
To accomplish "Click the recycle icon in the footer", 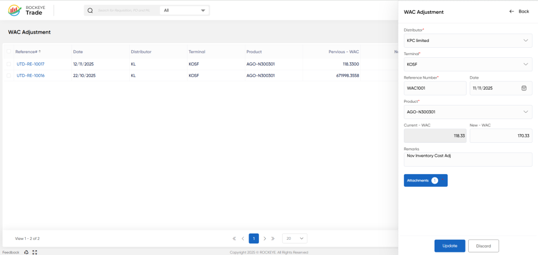I will tap(26, 252).
